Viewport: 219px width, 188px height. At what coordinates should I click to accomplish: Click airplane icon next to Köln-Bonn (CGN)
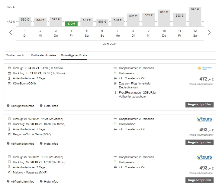[9, 83]
